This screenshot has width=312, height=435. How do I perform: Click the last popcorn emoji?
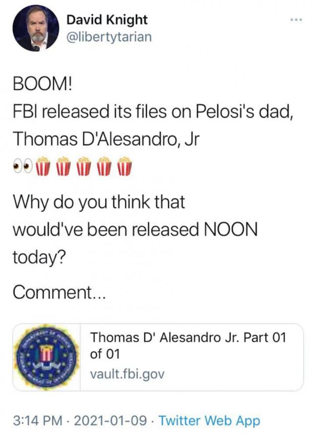tap(124, 164)
